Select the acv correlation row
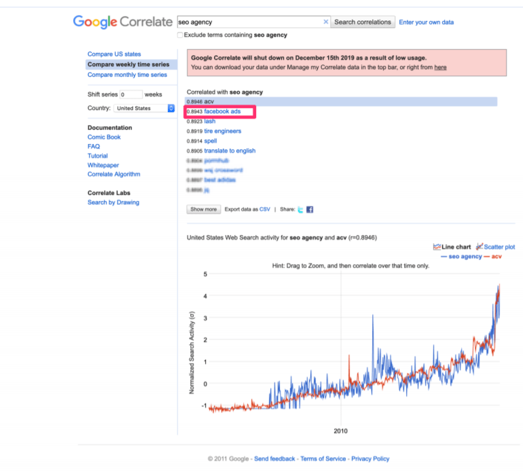This screenshot has height=472, width=523. tap(341, 101)
